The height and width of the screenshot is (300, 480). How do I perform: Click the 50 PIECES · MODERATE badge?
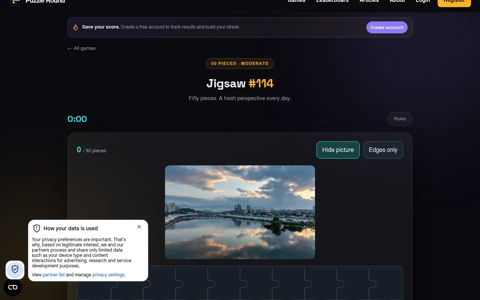point(240,63)
